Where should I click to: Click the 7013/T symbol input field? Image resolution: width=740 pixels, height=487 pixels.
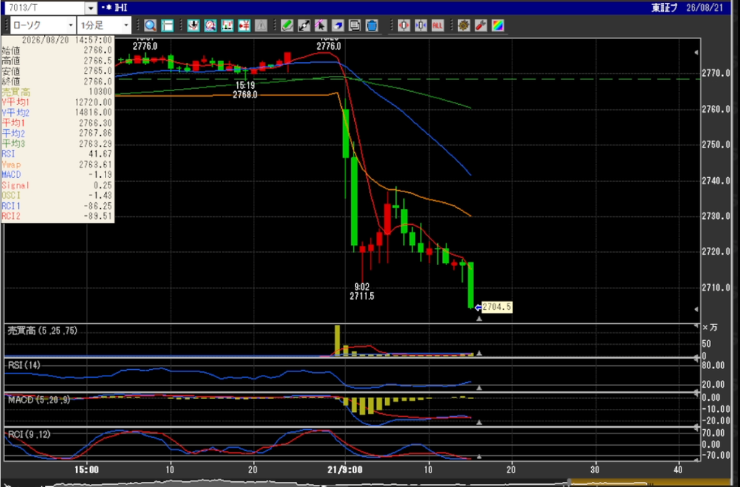(x=44, y=8)
